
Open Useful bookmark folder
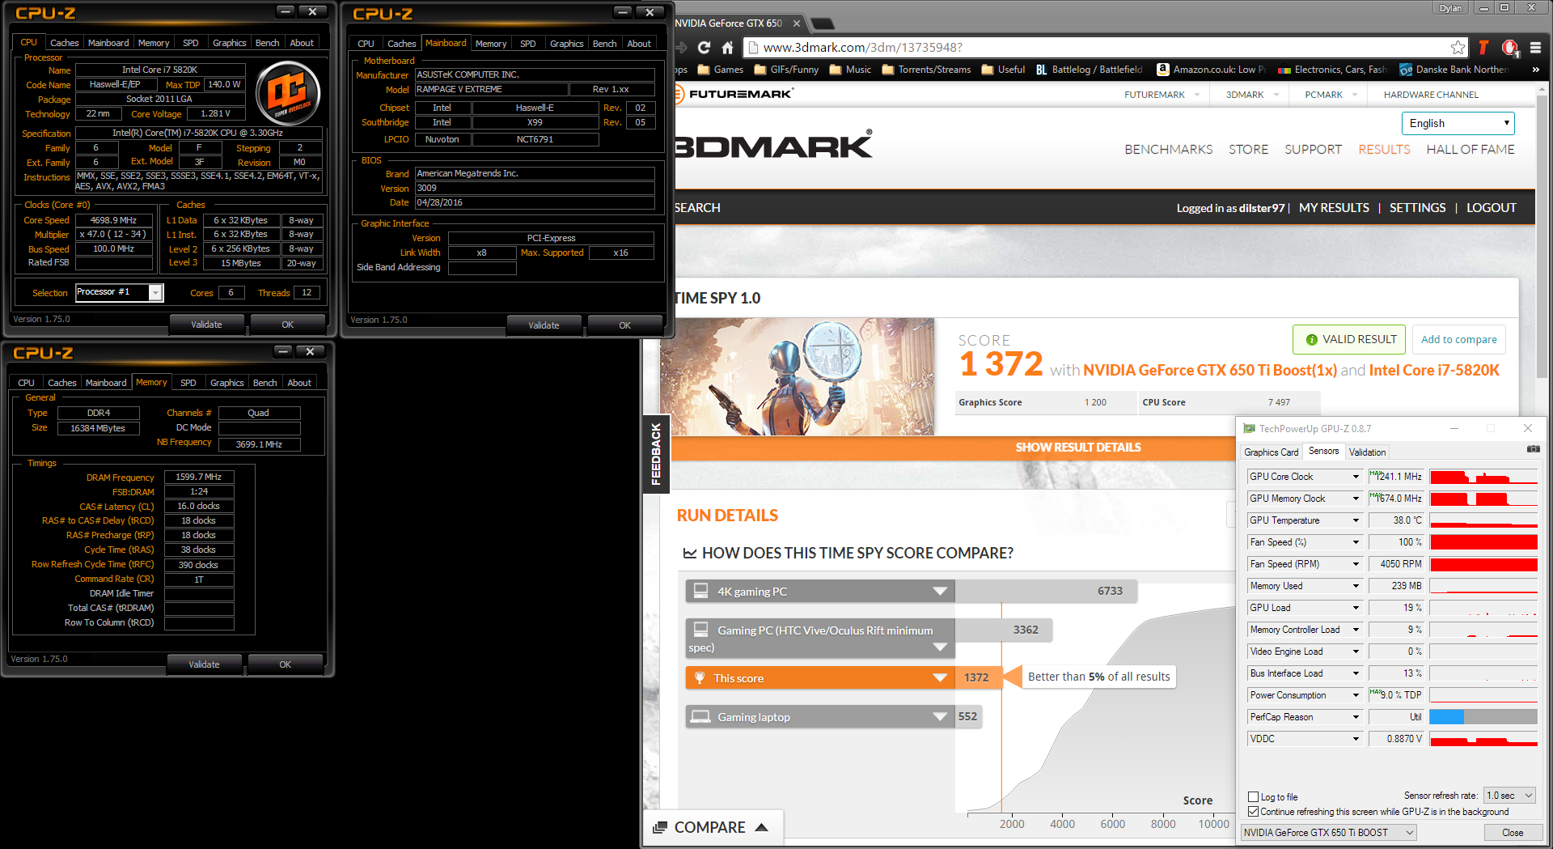click(1003, 70)
